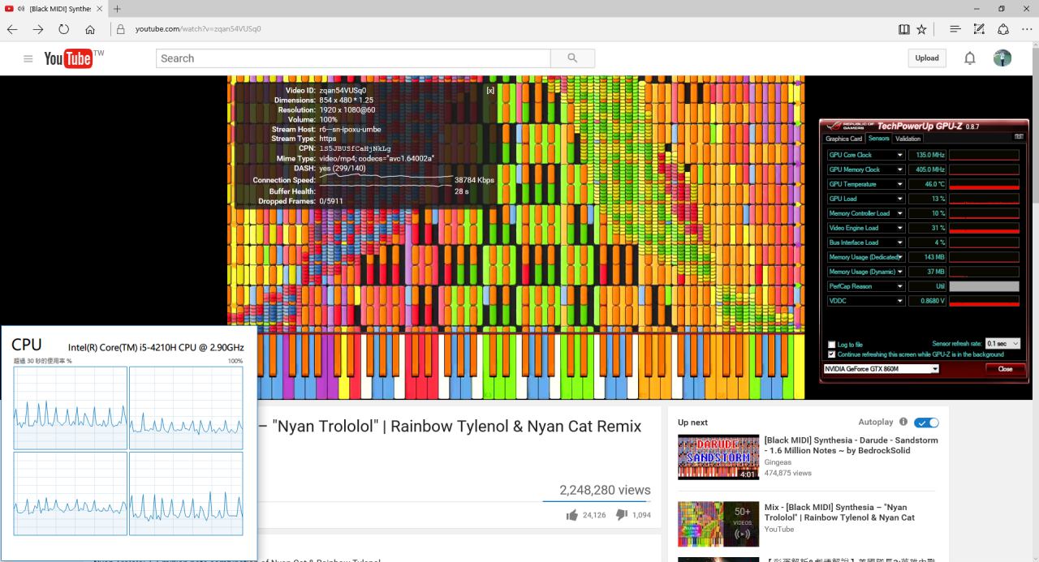Click the browser refresh icon

click(x=63, y=29)
